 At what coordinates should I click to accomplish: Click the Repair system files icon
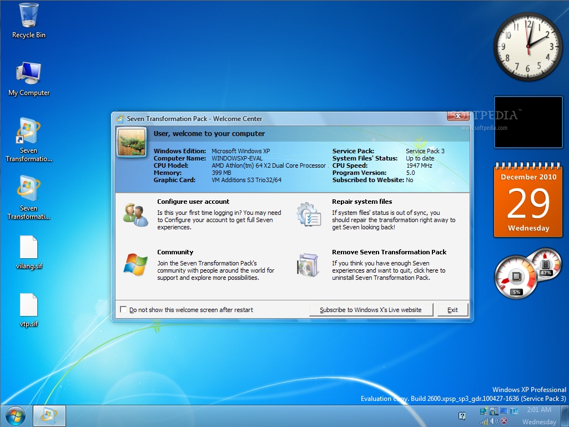[309, 215]
